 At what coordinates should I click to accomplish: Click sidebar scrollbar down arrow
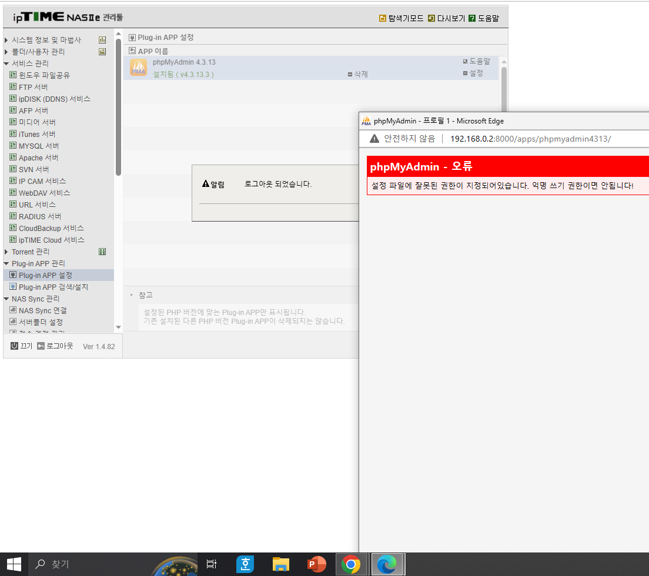(x=118, y=327)
